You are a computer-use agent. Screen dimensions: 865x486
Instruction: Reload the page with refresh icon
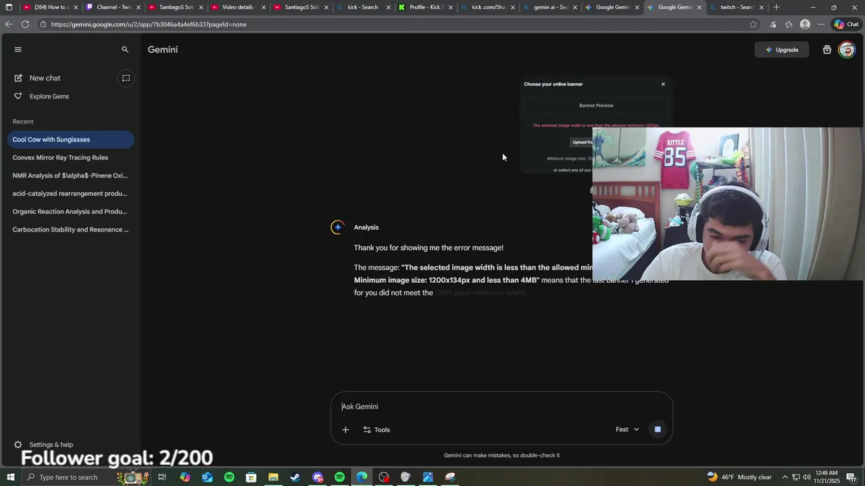click(x=25, y=24)
